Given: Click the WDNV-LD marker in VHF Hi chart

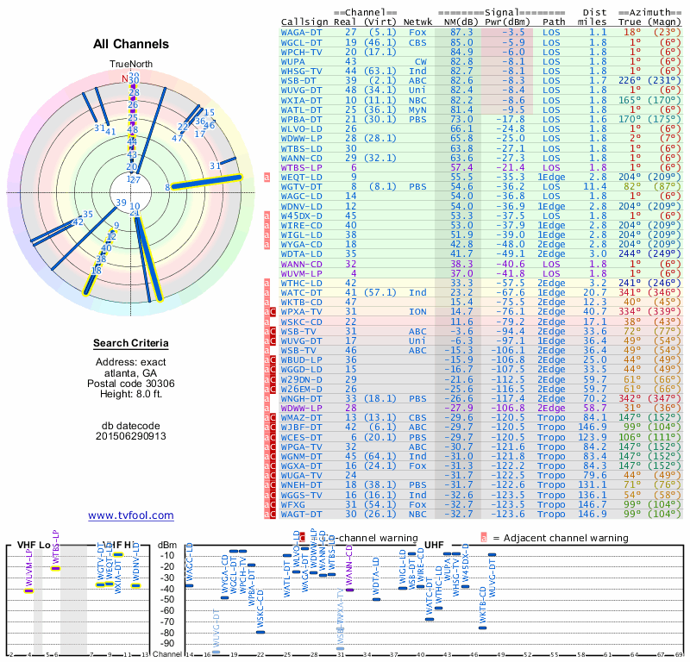Looking at the screenshot, I should pos(136,585).
